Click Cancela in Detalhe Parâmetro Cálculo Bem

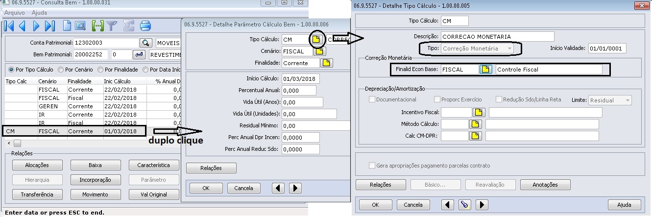pos(243,188)
